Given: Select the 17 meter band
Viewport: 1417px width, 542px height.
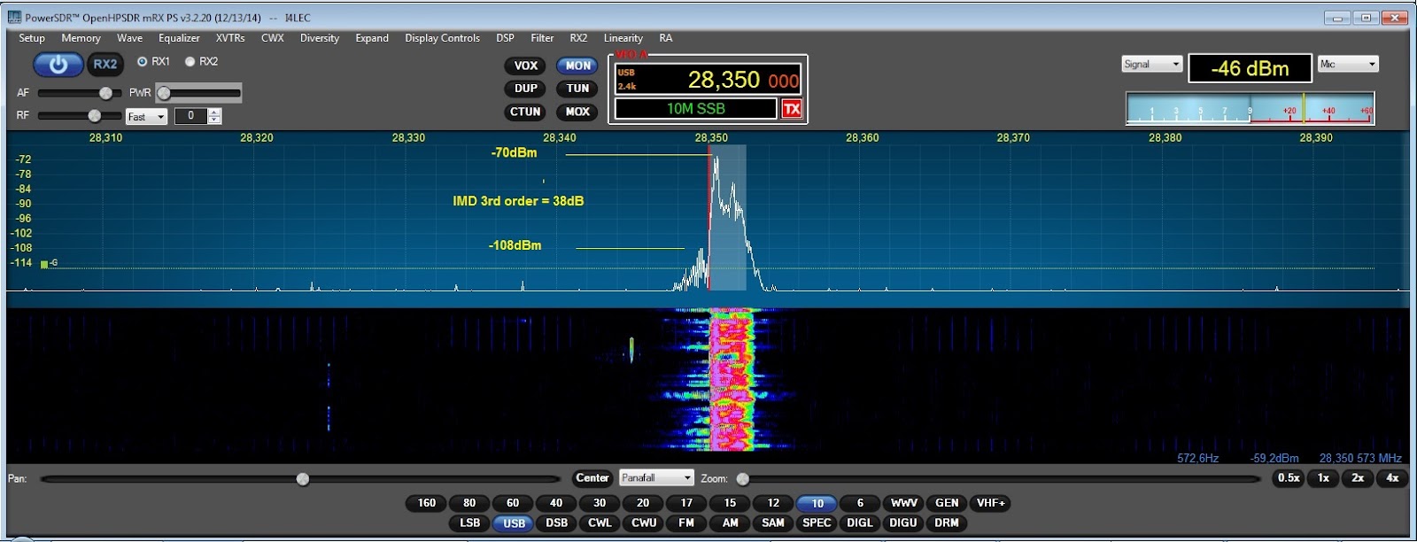Looking at the screenshot, I should (686, 503).
